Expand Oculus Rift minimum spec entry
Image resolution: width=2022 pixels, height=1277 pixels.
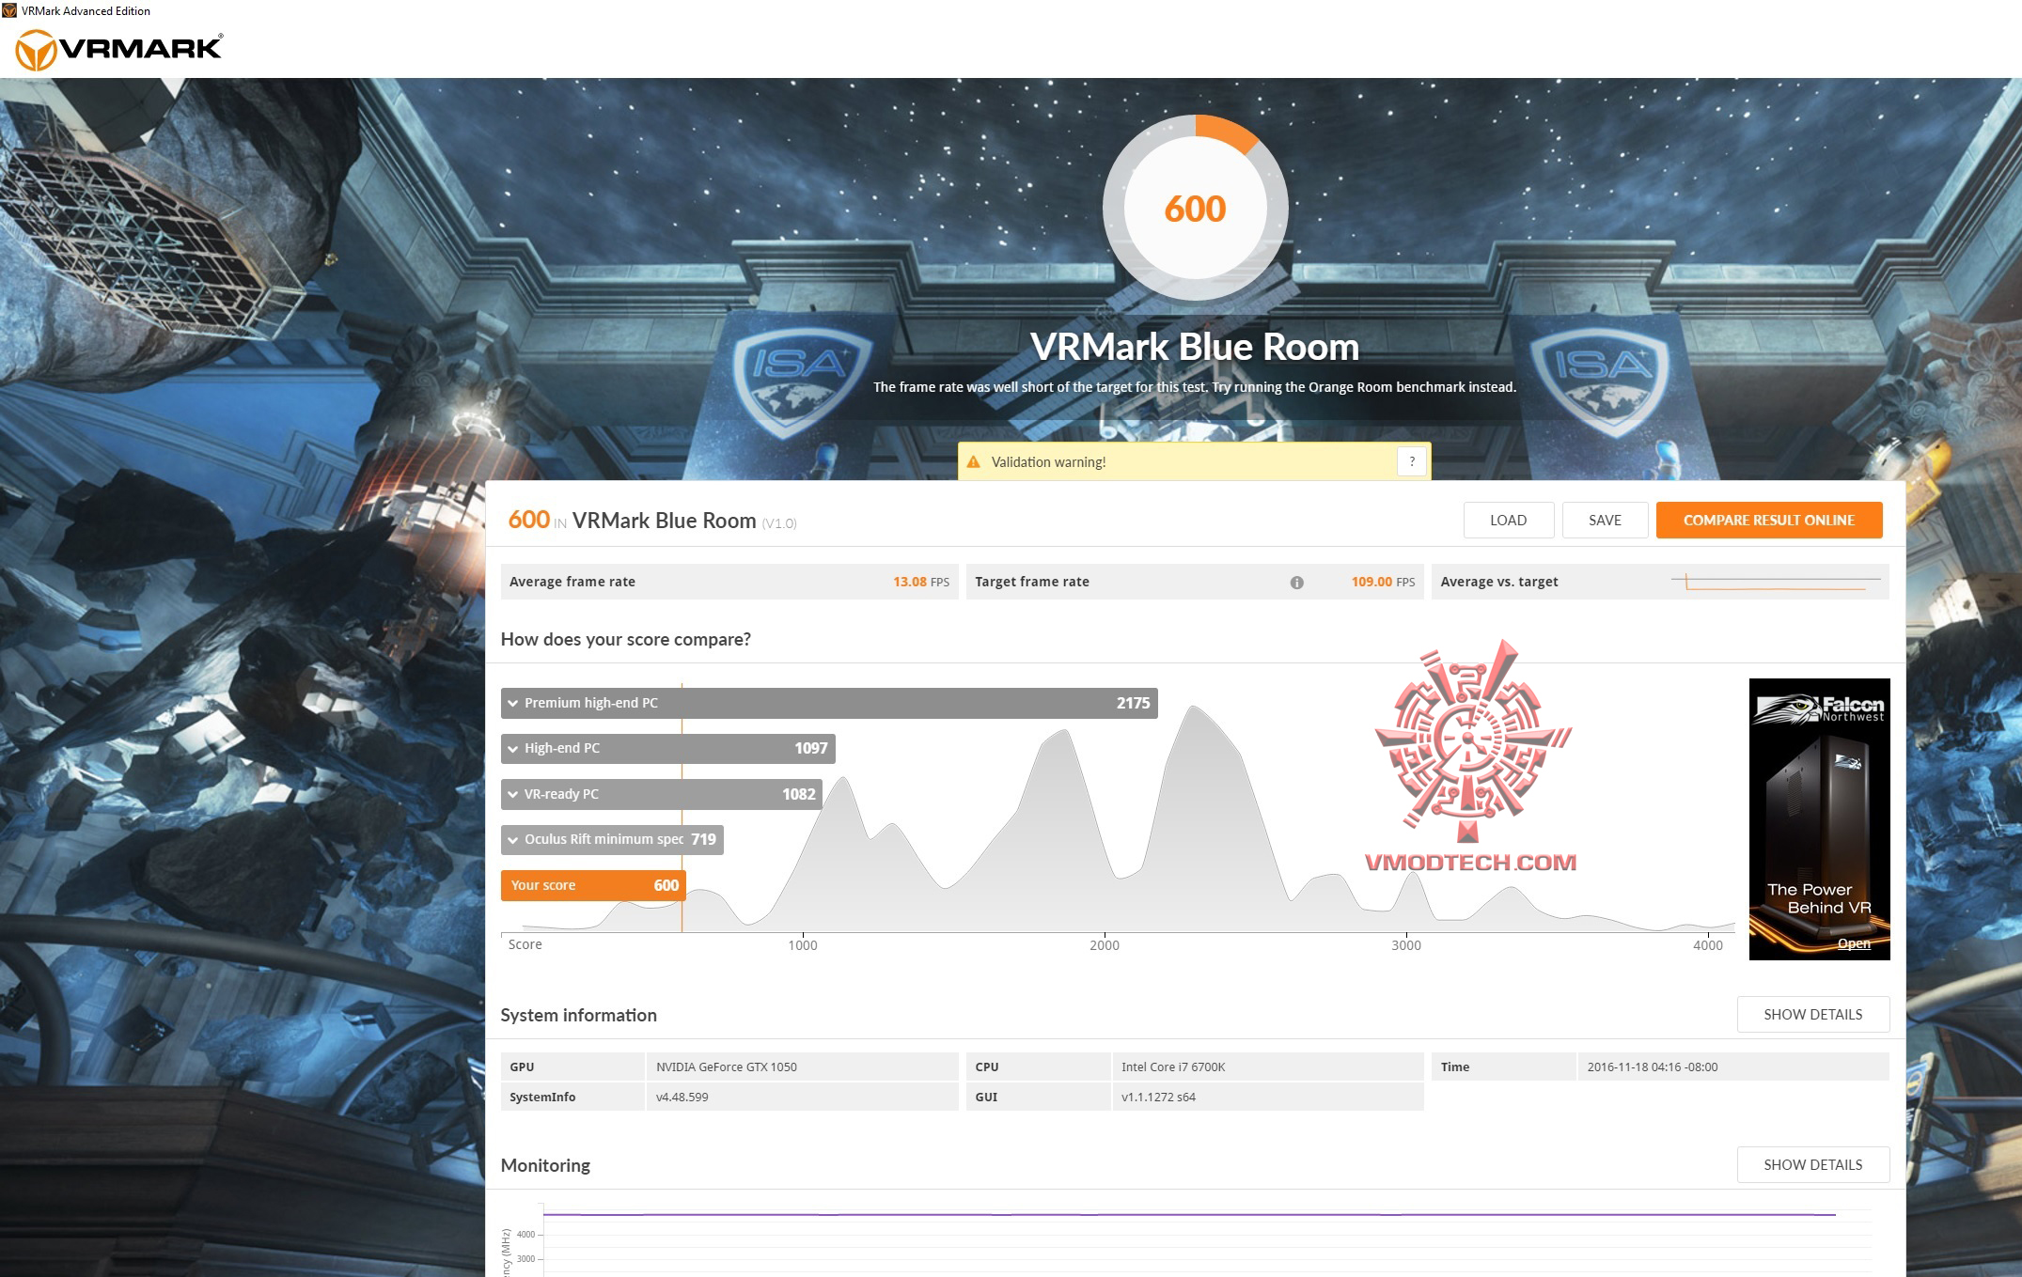click(x=513, y=840)
